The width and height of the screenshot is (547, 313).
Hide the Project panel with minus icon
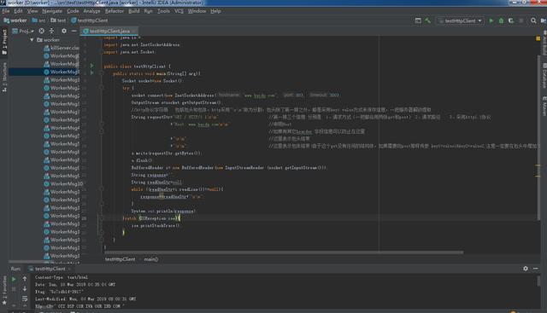point(74,31)
